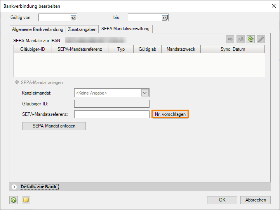The image size is (280, 210).
Task: Click the yellow sticky note icon
Action: point(26,200)
